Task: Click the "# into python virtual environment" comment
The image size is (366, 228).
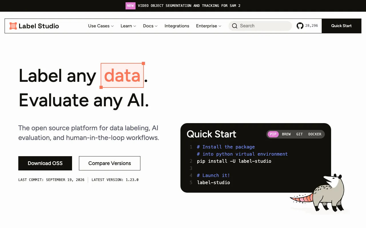Action: (242, 154)
